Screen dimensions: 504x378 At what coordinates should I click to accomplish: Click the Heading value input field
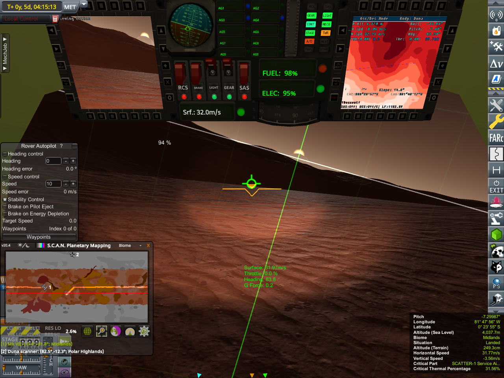[54, 161]
